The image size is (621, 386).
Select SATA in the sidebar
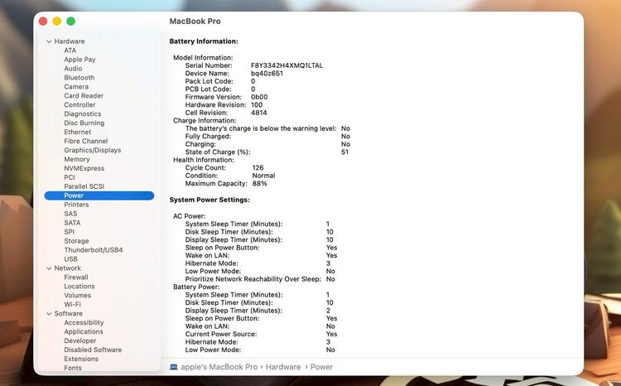tap(72, 223)
